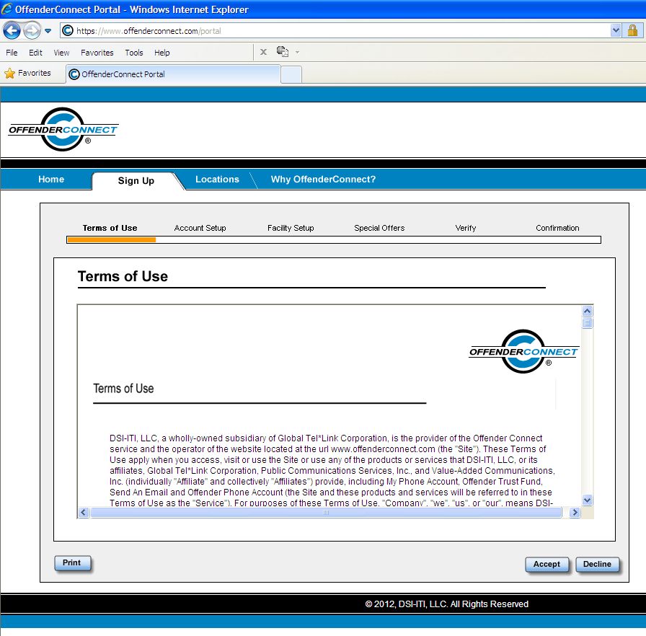Click the scroll up arrow in terms box

[x=588, y=311]
